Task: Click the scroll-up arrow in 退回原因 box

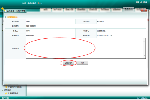Action: tap(144, 41)
